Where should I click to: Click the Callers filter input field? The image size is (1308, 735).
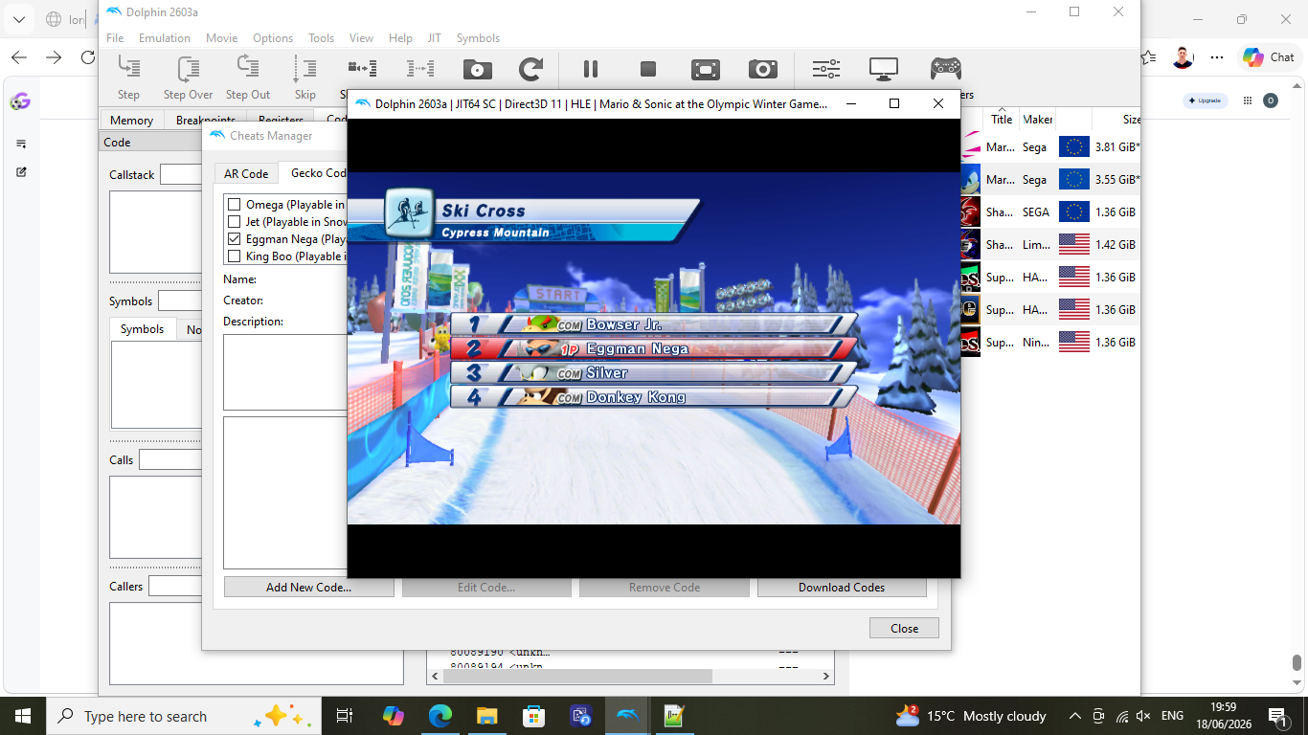[175, 587]
